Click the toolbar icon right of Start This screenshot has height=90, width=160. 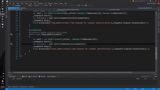click(x=50, y=5)
